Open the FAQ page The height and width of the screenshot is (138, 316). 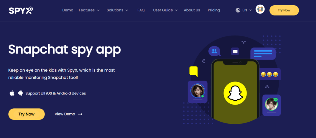(x=141, y=10)
